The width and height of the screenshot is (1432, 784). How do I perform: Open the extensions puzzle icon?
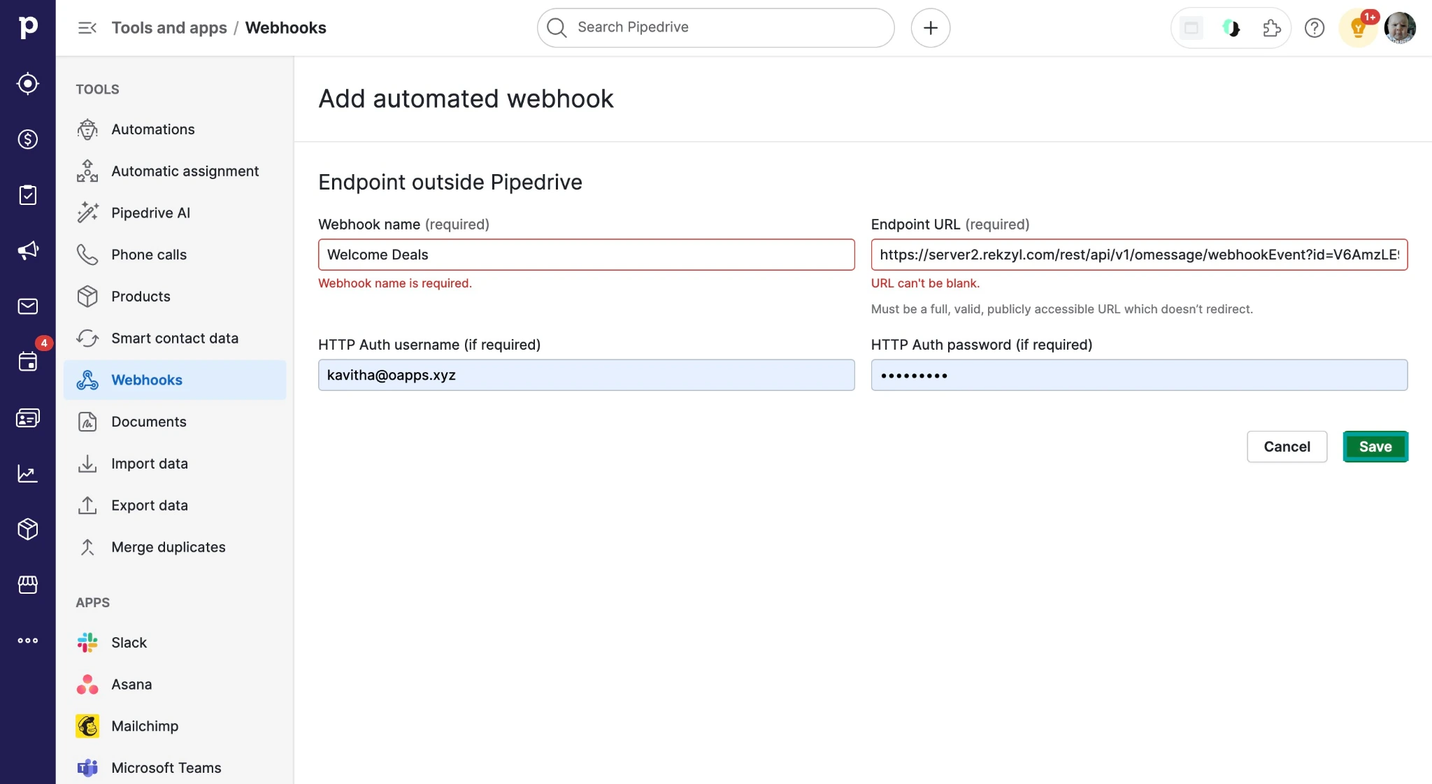coord(1272,28)
